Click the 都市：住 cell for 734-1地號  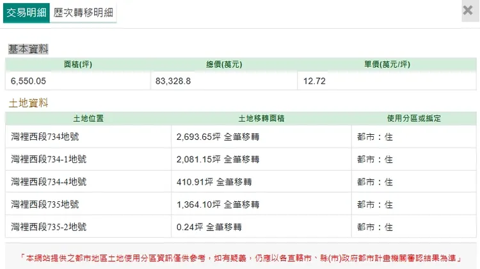click(x=414, y=159)
